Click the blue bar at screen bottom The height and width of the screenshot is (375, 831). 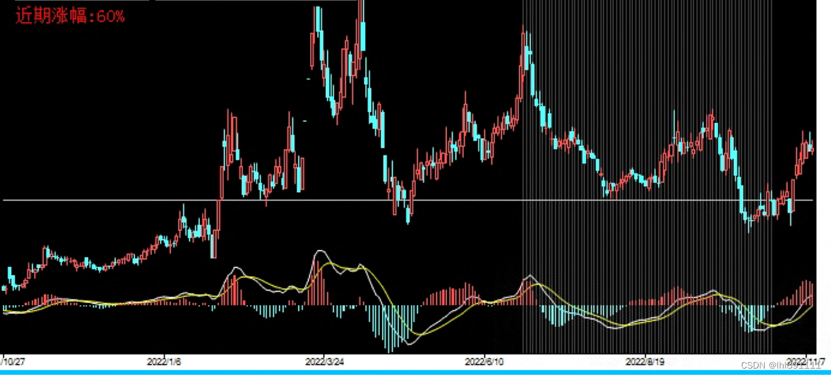[416, 371]
